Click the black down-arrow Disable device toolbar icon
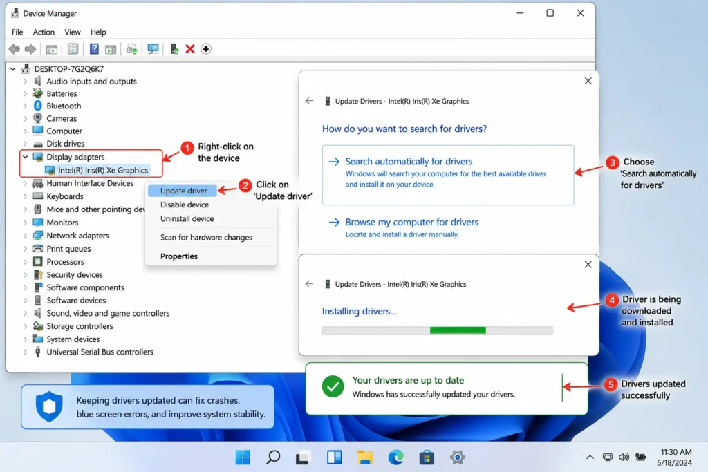 tap(206, 49)
